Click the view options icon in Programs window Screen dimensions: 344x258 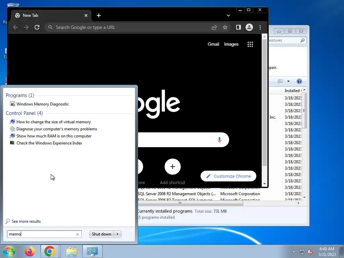coord(281,81)
